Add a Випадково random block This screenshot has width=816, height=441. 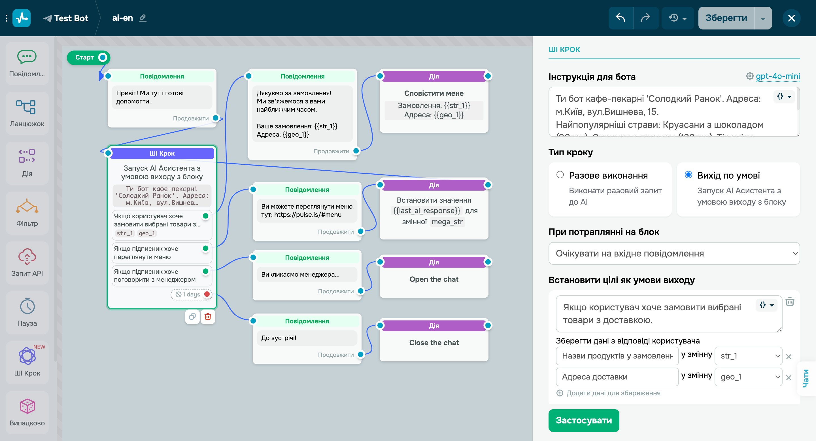pyautogui.click(x=27, y=406)
